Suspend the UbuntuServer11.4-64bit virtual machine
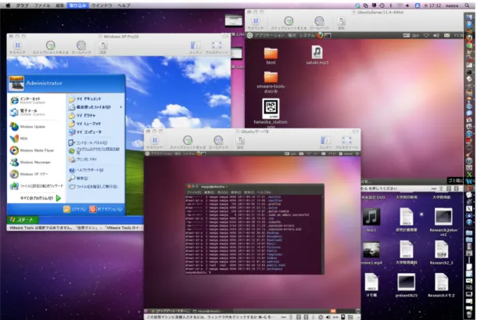This screenshot has width=477, height=320. point(256,23)
